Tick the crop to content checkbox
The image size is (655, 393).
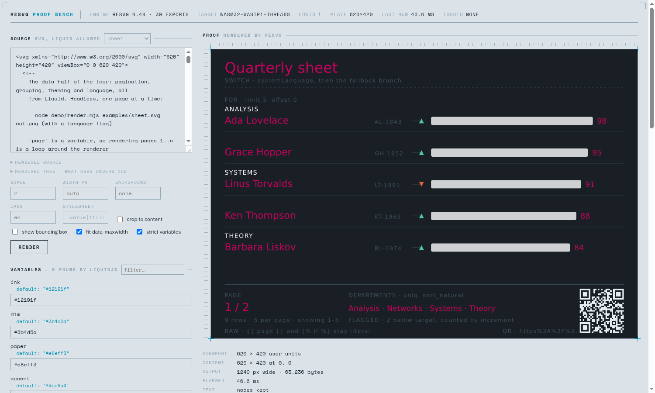(120, 219)
